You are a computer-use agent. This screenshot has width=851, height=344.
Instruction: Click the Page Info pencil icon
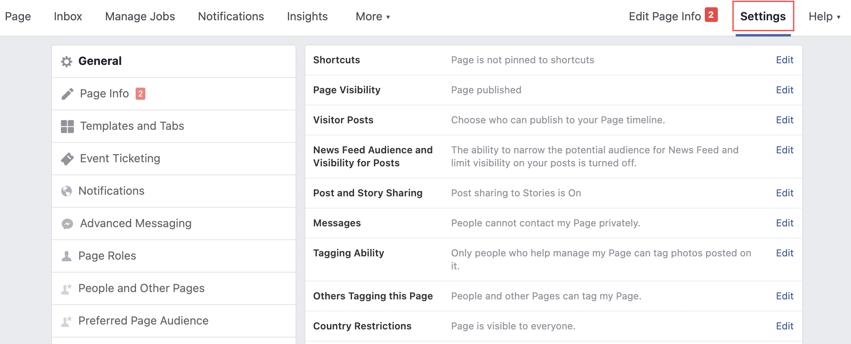[x=67, y=94]
